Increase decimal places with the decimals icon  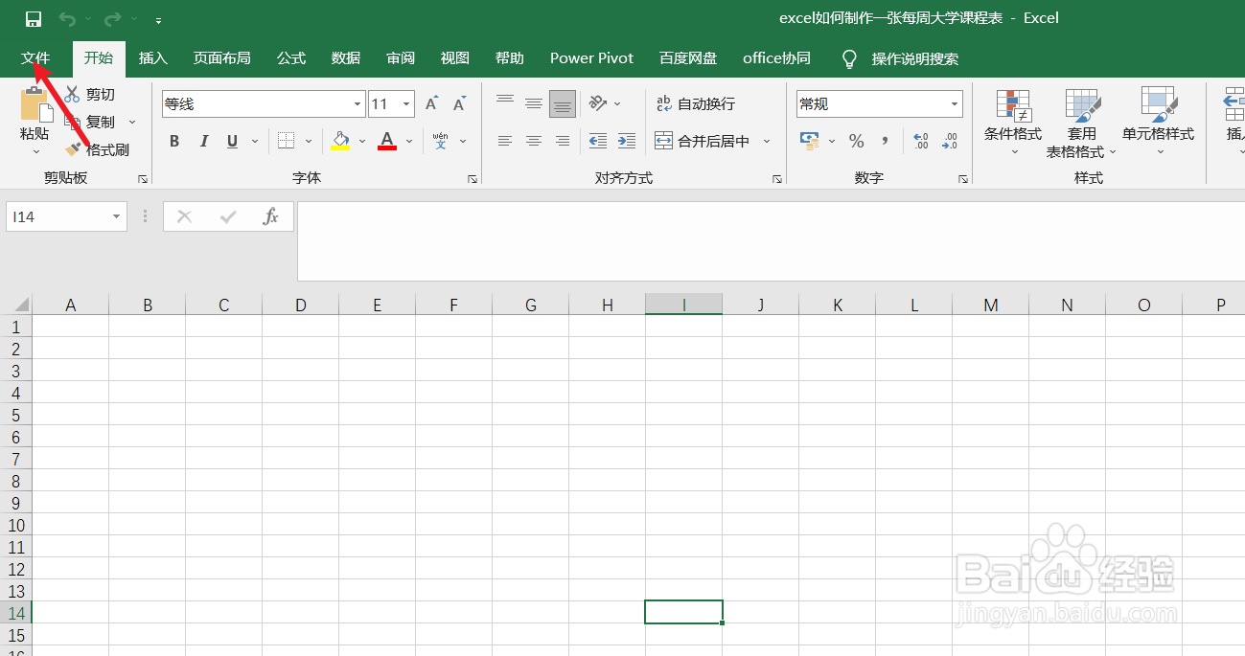coord(919,141)
